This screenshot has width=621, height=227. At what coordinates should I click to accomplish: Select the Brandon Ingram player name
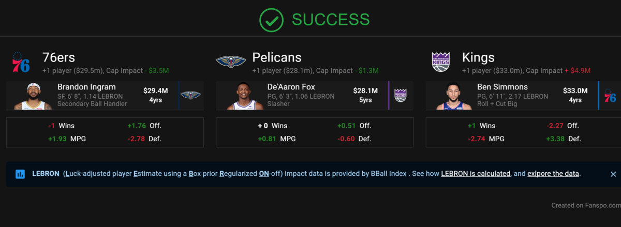(x=86, y=87)
